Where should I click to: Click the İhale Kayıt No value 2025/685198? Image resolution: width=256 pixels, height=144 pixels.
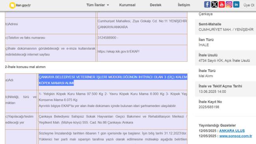tap(209, 107)
